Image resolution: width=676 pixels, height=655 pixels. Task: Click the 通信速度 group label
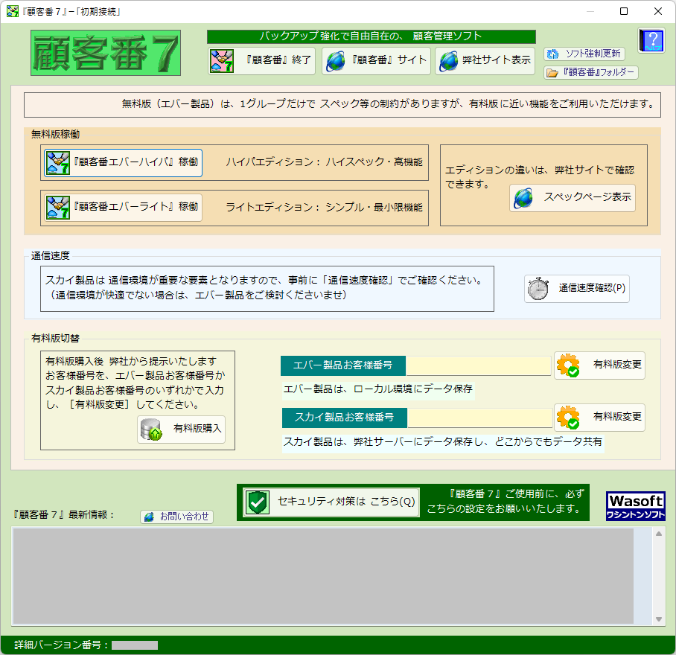click(x=50, y=256)
